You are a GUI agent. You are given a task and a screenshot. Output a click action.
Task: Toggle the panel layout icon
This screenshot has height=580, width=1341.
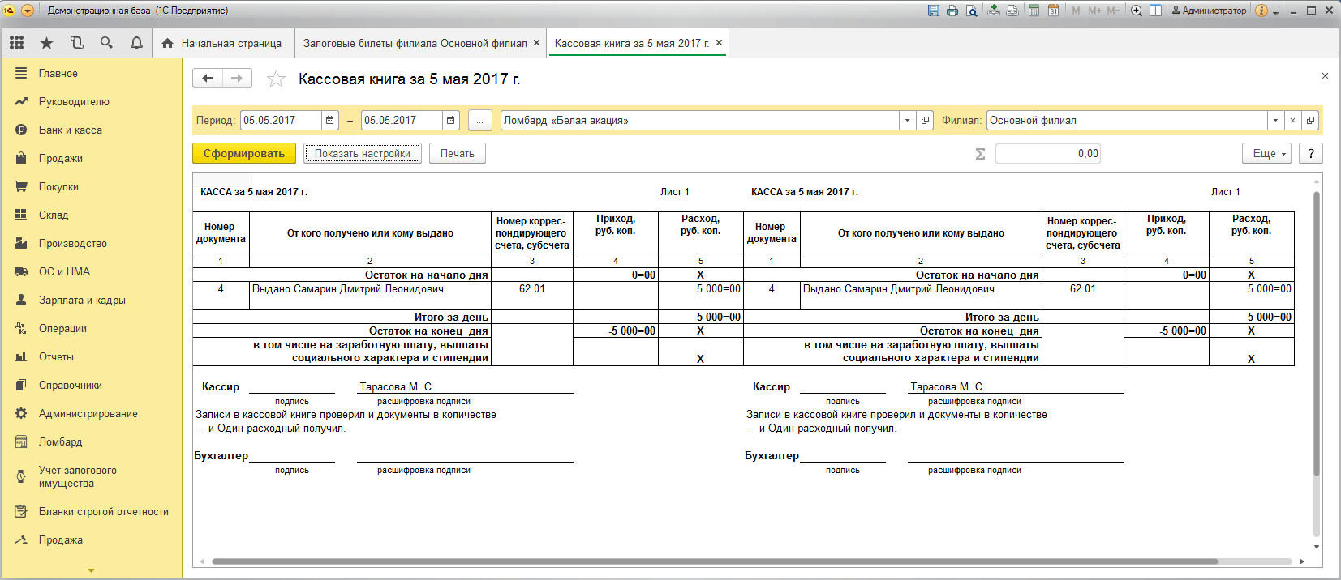tap(1155, 11)
